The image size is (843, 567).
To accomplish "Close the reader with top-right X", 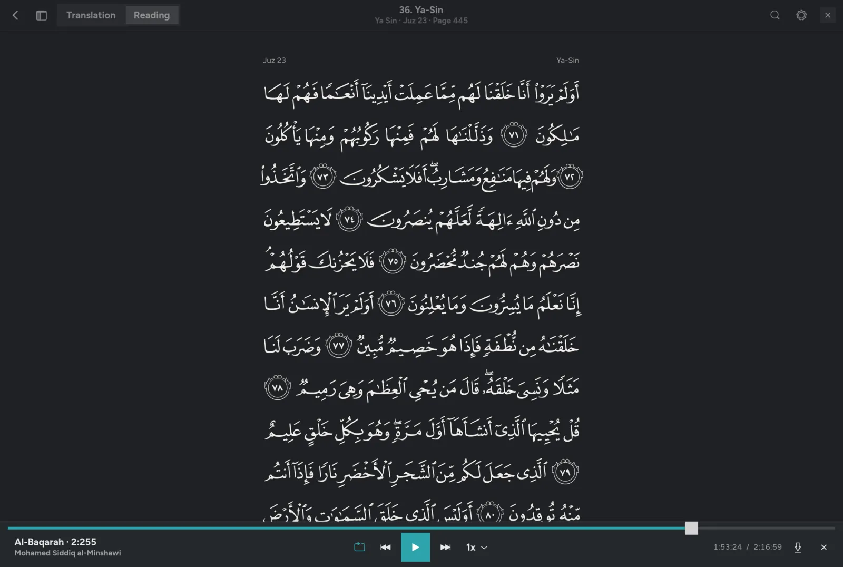I will click(x=828, y=15).
